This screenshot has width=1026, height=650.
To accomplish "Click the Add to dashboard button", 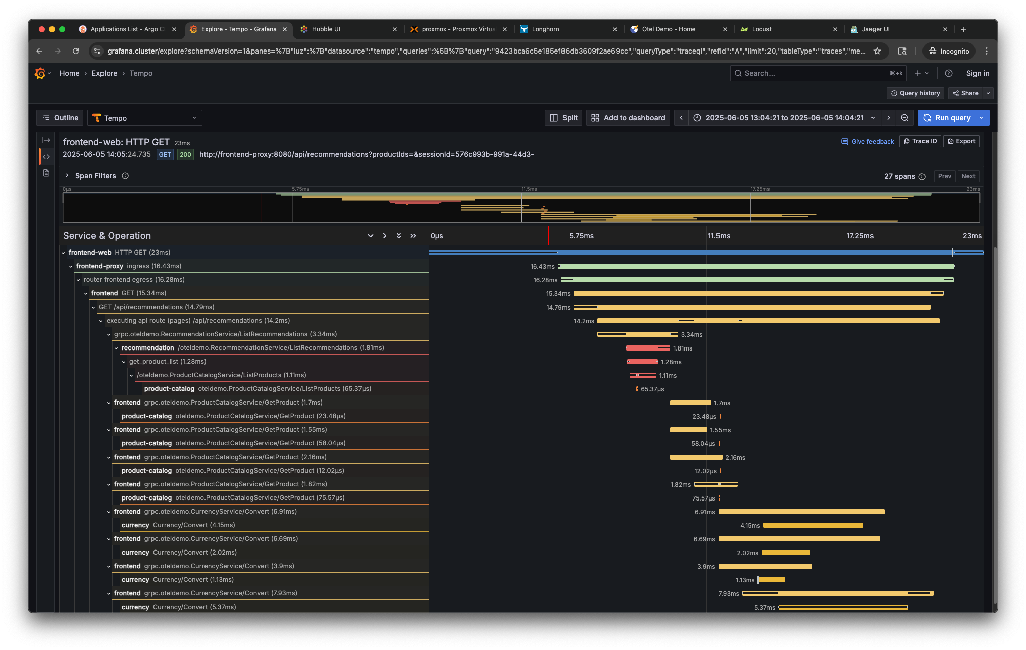I will (628, 118).
